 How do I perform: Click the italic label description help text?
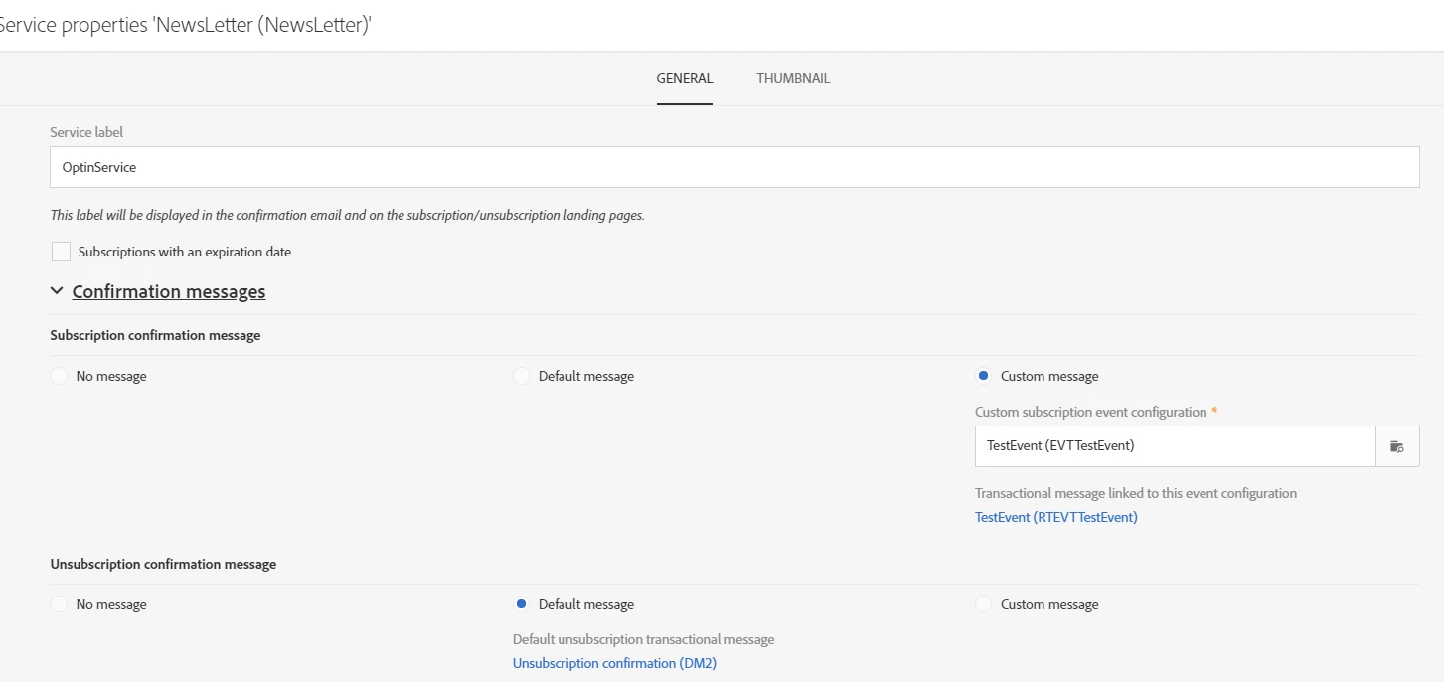(x=347, y=215)
